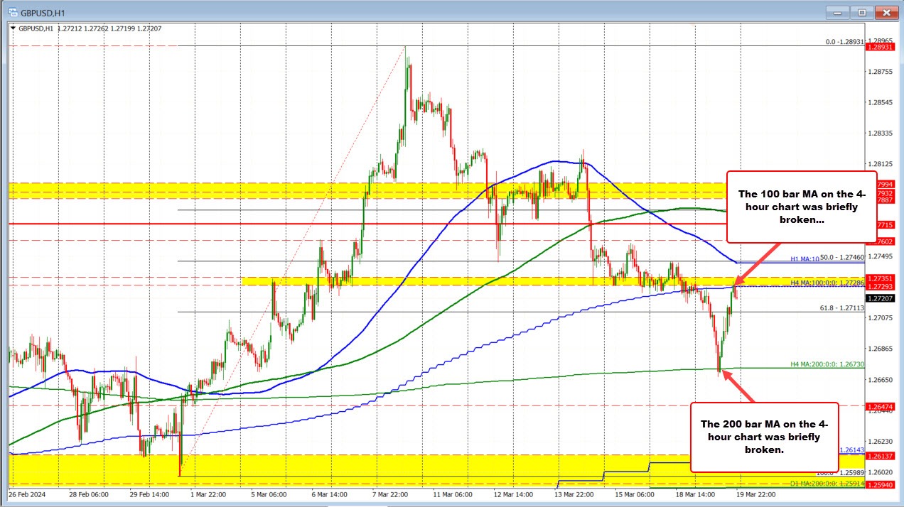Select the 1.26474 dashed support price tag
Screen dimensions: 904x507
pos(879,405)
